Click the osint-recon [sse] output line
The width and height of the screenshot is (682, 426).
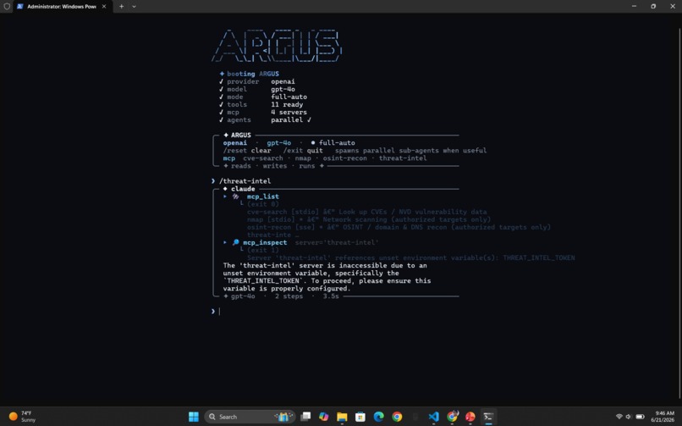point(399,227)
